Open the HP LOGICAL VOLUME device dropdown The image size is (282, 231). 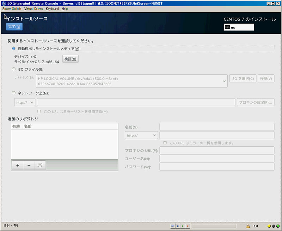click(131, 81)
